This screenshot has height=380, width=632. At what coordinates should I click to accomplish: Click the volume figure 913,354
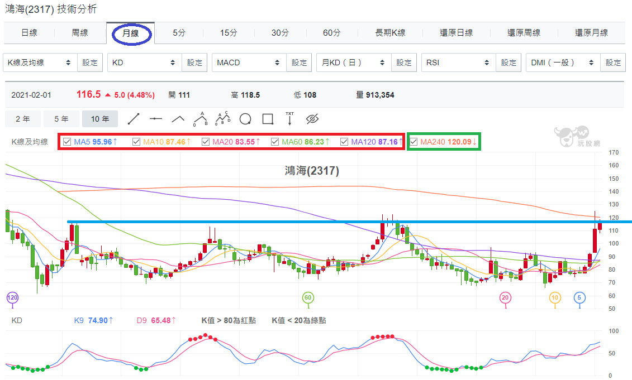[x=380, y=95]
